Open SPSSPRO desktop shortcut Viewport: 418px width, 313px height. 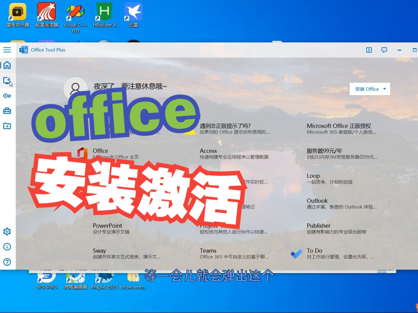pyautogui.click(x=46, y=281)
